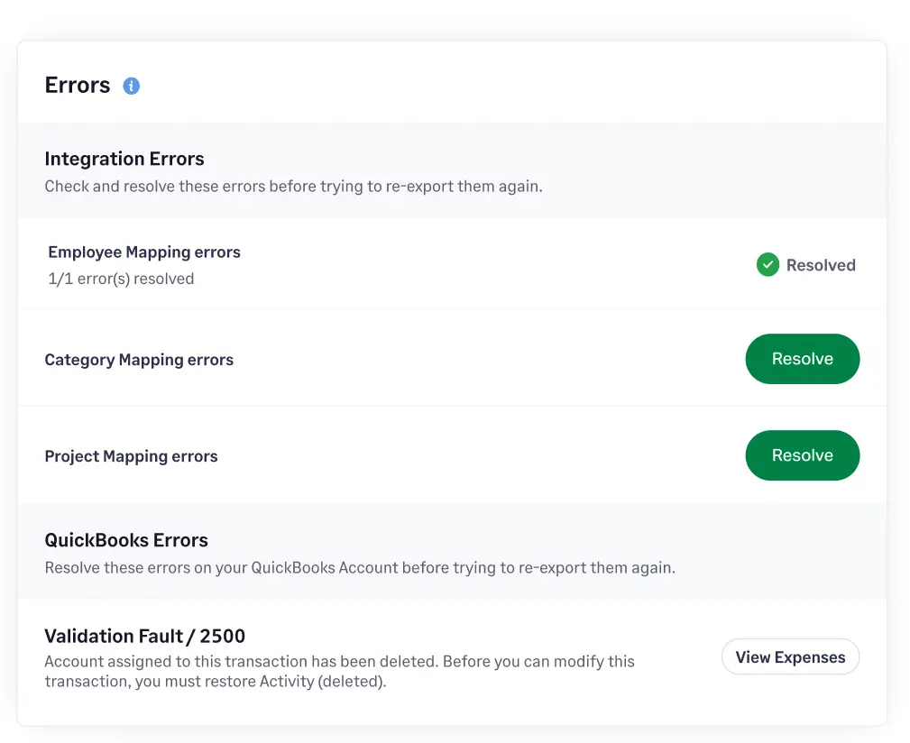Click the Resolve button for Project Mapping errors

[x=802, y=455]
